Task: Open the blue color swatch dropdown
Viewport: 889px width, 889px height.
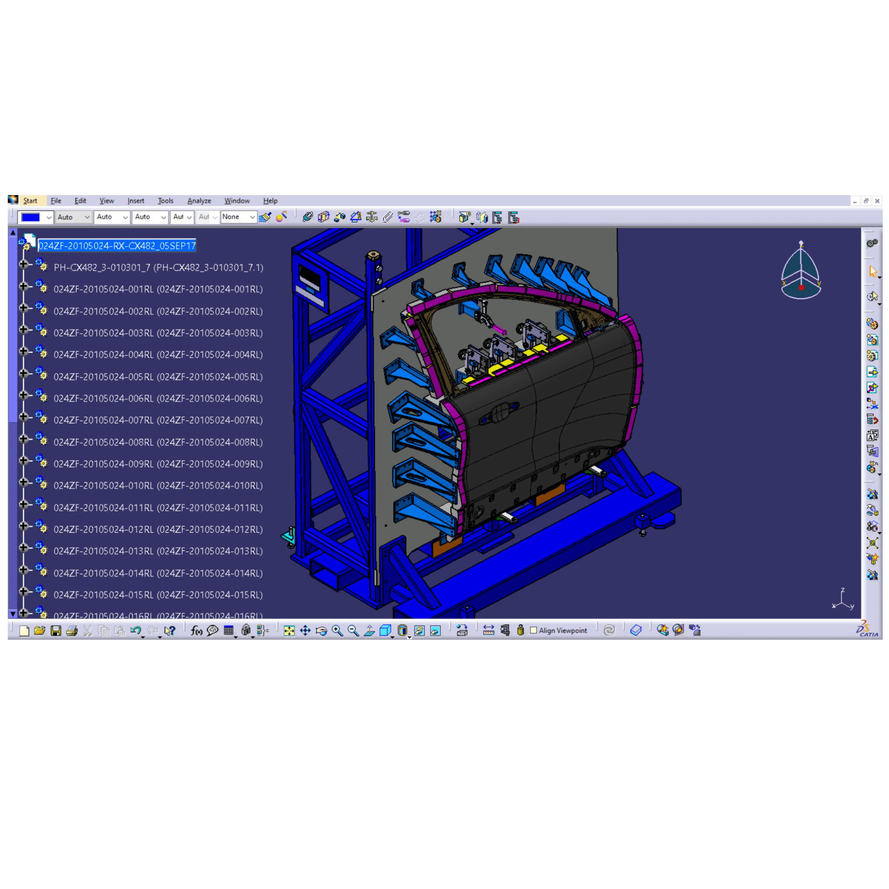Action: pos(36,217)
